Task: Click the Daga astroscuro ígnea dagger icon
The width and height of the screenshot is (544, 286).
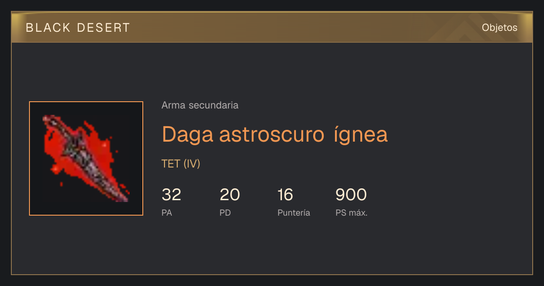Action: point(86,158)
